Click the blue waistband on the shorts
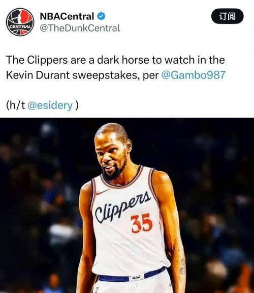 (x=132, y=276)
